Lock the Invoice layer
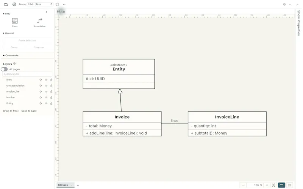This screenshot has height=189, width=303. tap(51, 98)
